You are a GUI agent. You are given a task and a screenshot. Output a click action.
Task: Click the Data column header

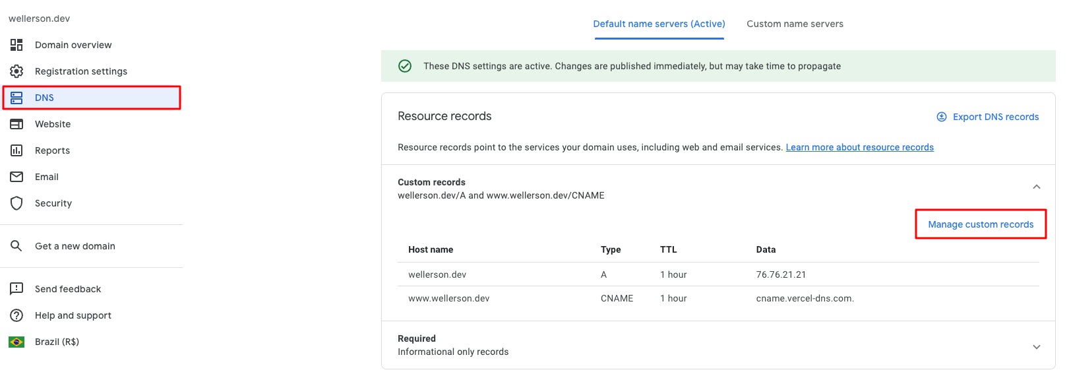click(766, 249)
